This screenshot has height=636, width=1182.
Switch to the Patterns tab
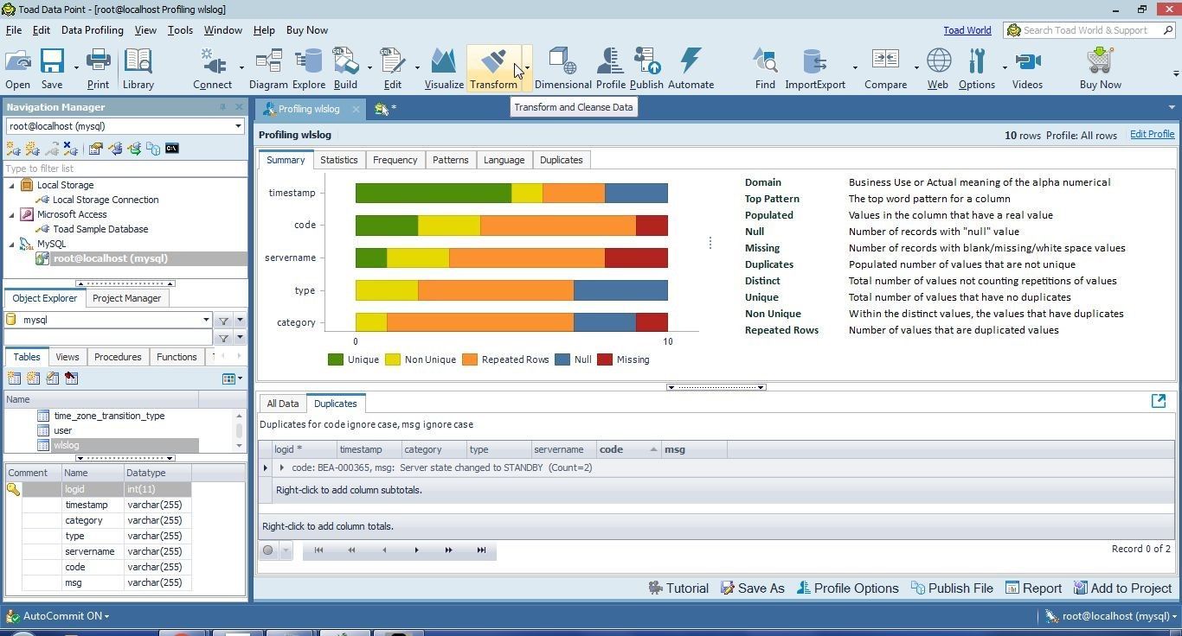coord(450,160)
